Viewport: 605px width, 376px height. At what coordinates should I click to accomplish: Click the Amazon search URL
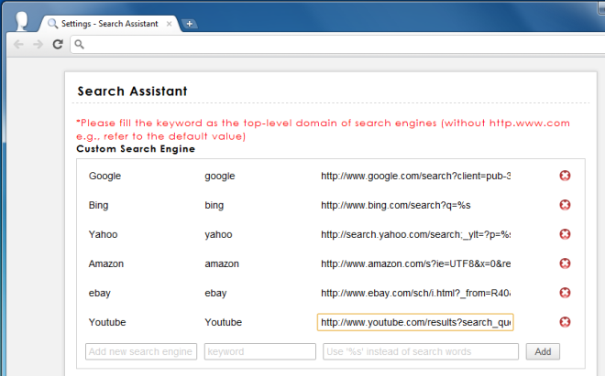pyautogui.click(x=415, y=263)
